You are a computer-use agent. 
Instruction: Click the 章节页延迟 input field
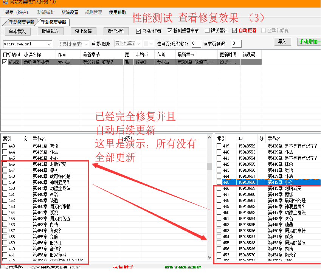click(x=236, y=44)
